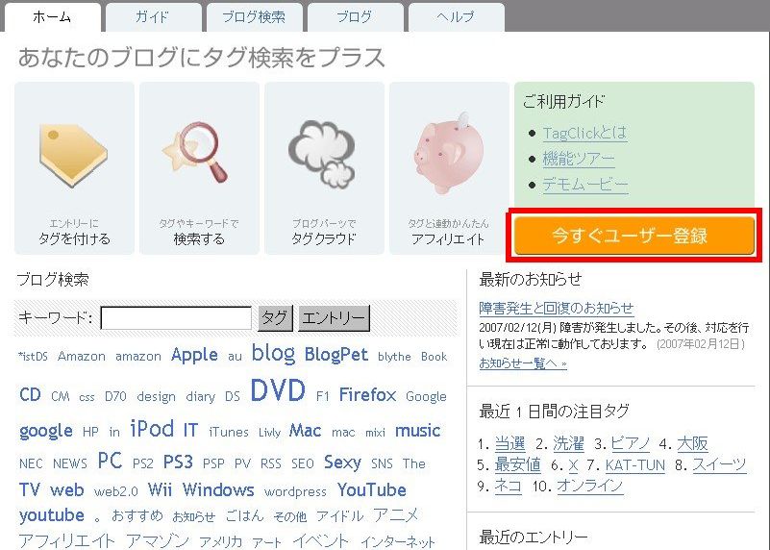Click the タグ search button

pyautogui.click(x=275, y=318)
